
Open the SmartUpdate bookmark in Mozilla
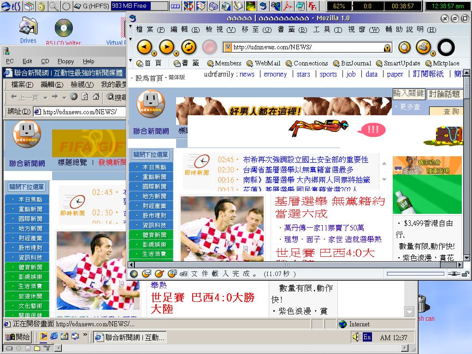tap(398, 63)
